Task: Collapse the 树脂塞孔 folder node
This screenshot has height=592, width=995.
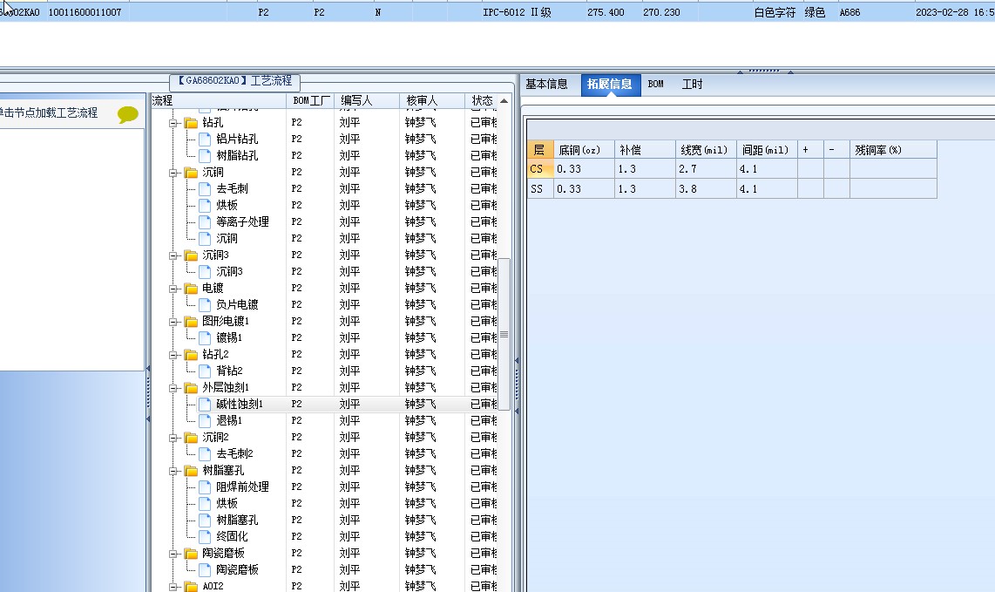Action: 173,471
